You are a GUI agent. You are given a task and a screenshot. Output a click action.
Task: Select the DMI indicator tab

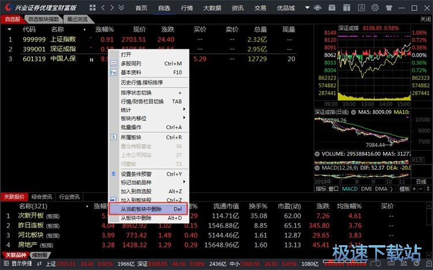(x=367, y=189)
